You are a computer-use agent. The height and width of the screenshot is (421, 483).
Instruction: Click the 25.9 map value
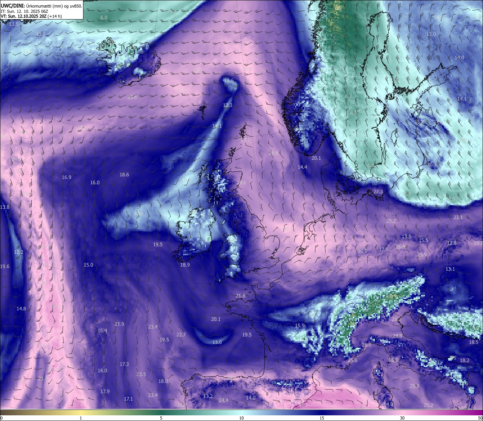point(422,254)
